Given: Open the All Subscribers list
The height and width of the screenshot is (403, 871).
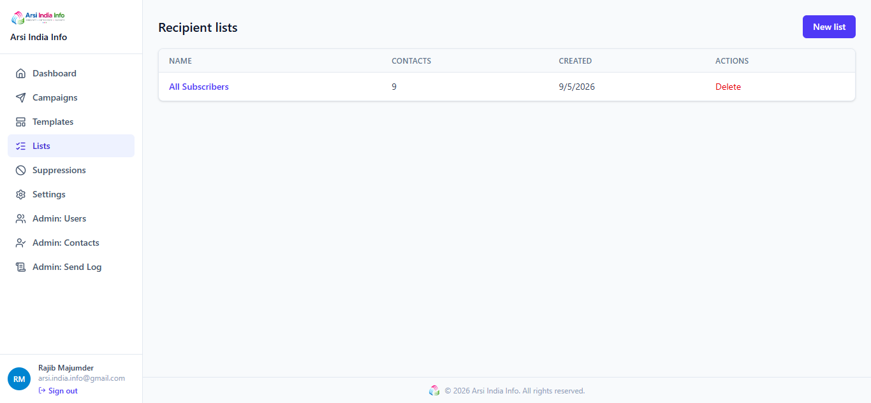Looking at the screenshot, I should [199, 87].
